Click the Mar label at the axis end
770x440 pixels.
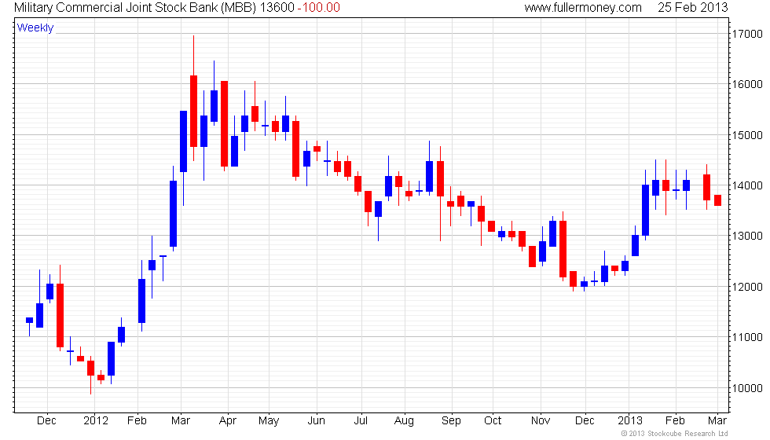pyautogui.click(x=717, y=421)
